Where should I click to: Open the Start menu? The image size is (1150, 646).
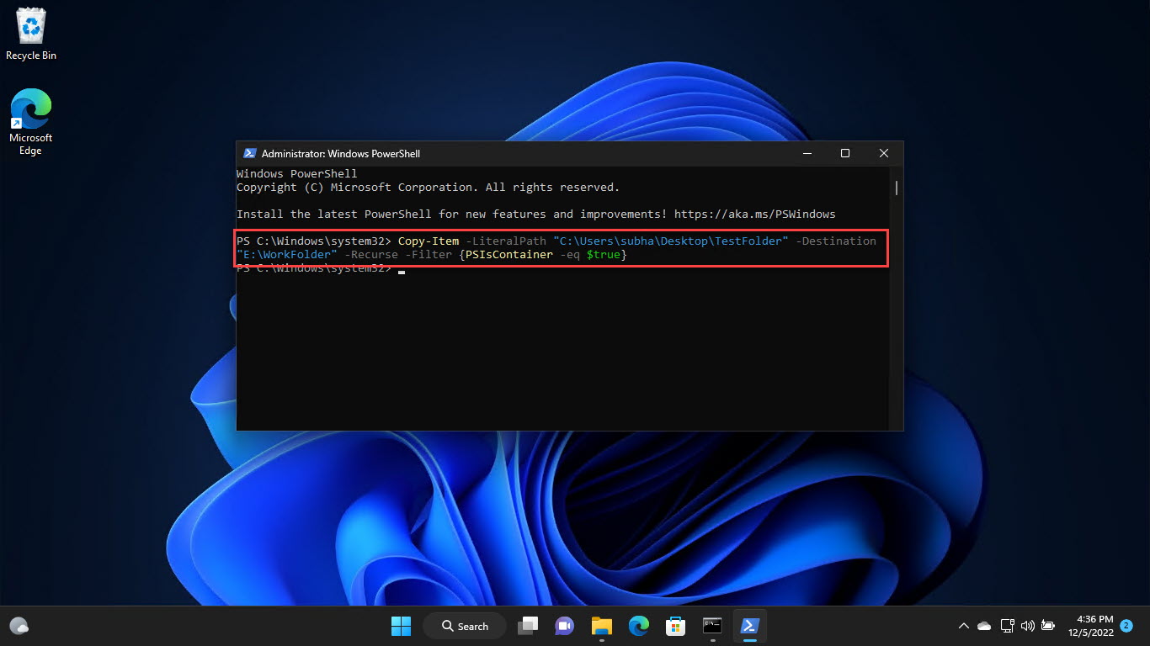(x=401, y=626)
